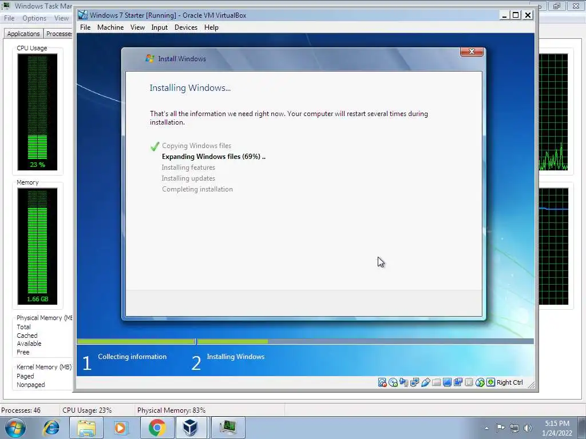This screenshot has height=439, width=586.
Task: Click the Right Ctrl host key label
Action: 510,382
